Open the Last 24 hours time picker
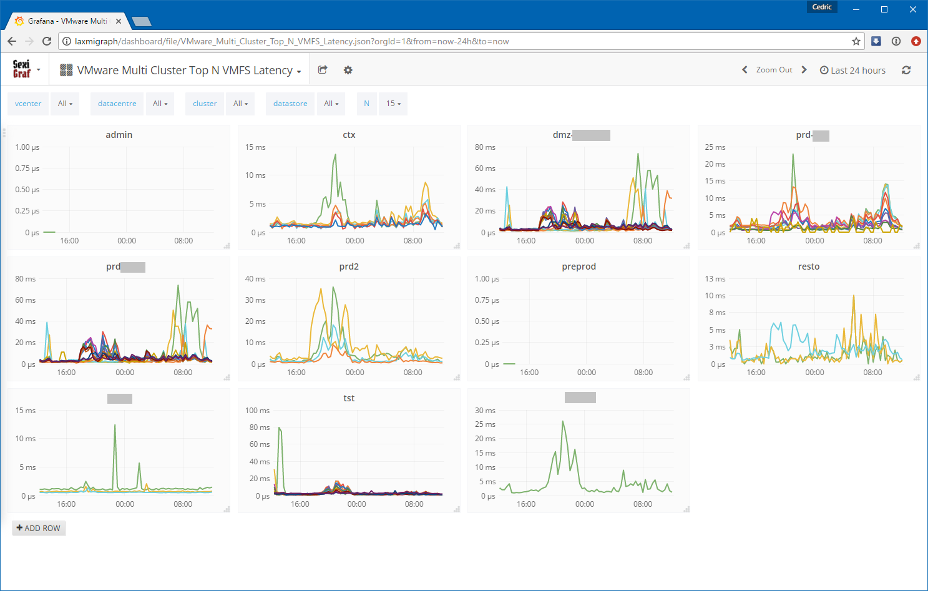 (852, 70)
